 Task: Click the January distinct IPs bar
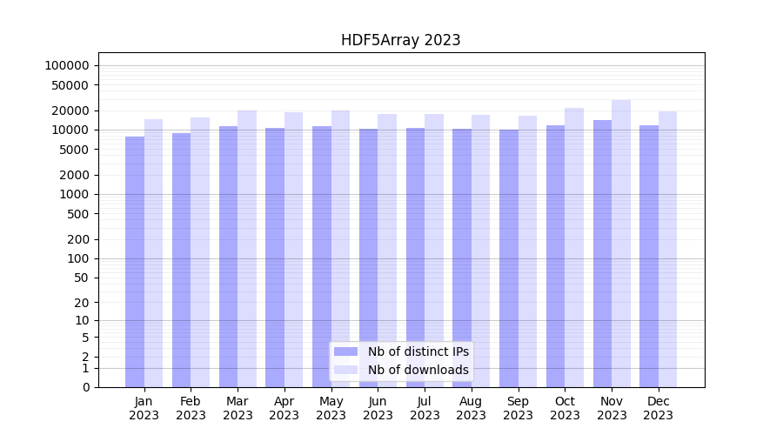[x=135, y=261]
